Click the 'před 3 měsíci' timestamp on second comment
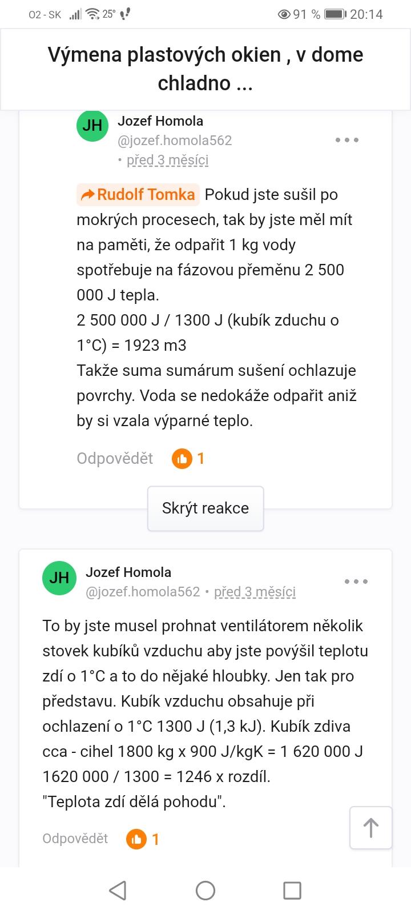 click(x=255, y=592)
